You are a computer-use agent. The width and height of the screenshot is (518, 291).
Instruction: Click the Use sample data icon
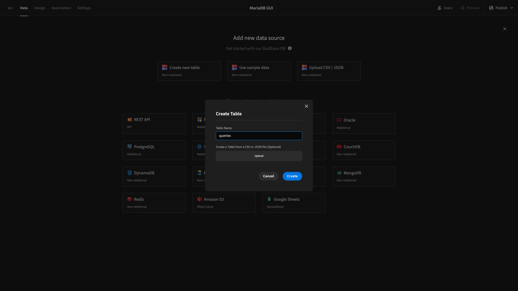tap(234, 67)
